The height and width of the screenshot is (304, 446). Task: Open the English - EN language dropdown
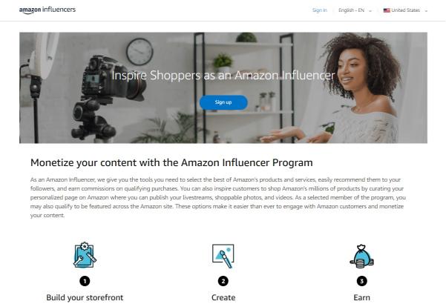355,10
